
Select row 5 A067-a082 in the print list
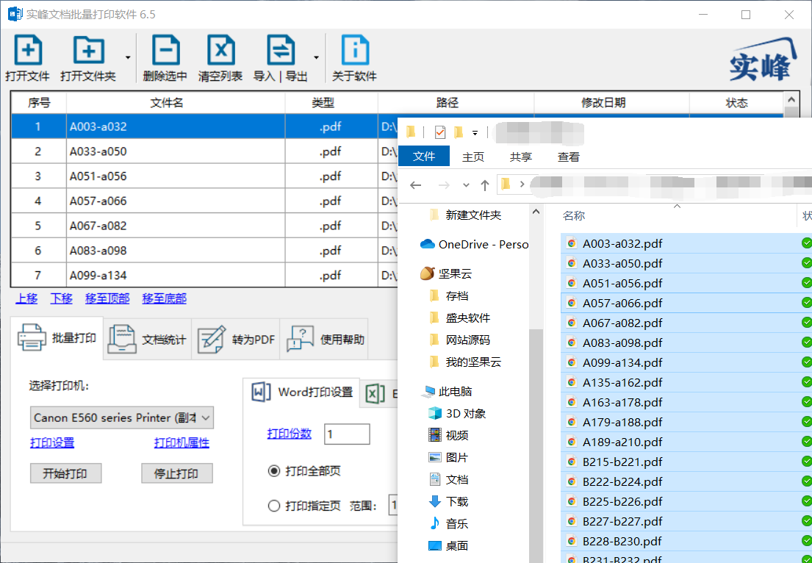click(203, 226)
